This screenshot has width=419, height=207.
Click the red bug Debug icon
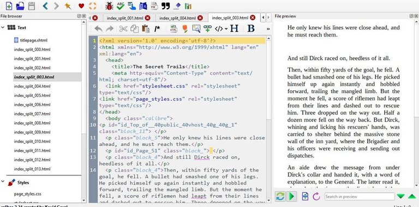tap(109, 6)
